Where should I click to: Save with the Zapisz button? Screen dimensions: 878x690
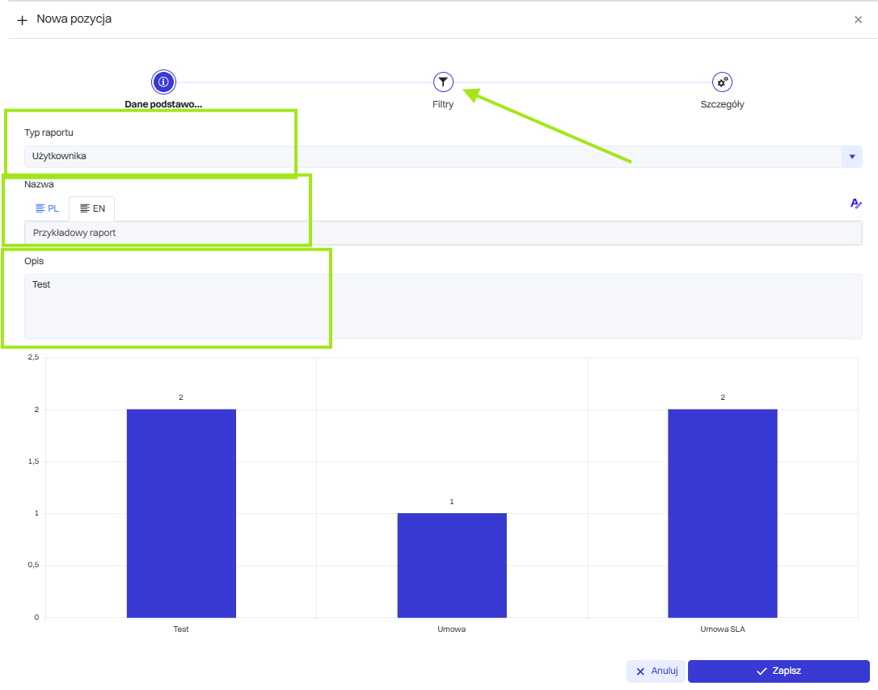(x=778, y=671)
